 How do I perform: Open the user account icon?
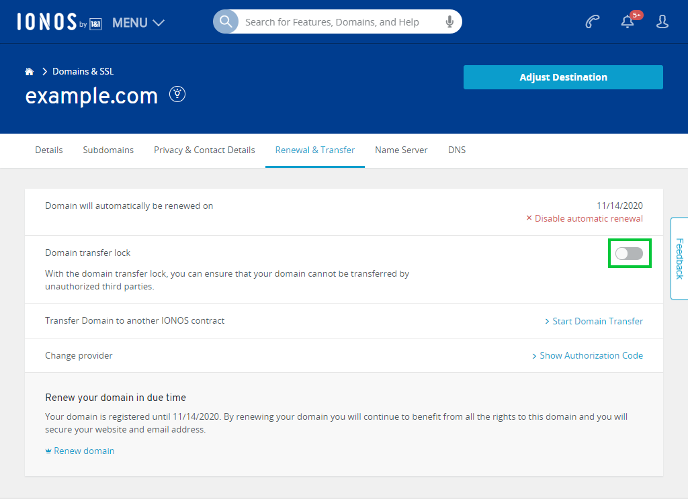662,22
